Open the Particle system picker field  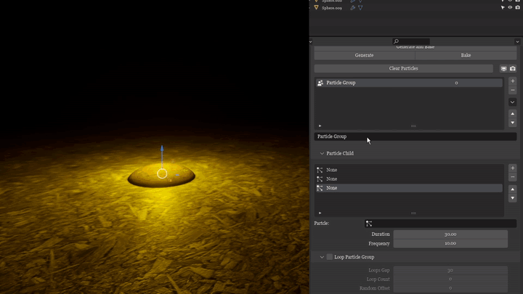click(440, 224)
